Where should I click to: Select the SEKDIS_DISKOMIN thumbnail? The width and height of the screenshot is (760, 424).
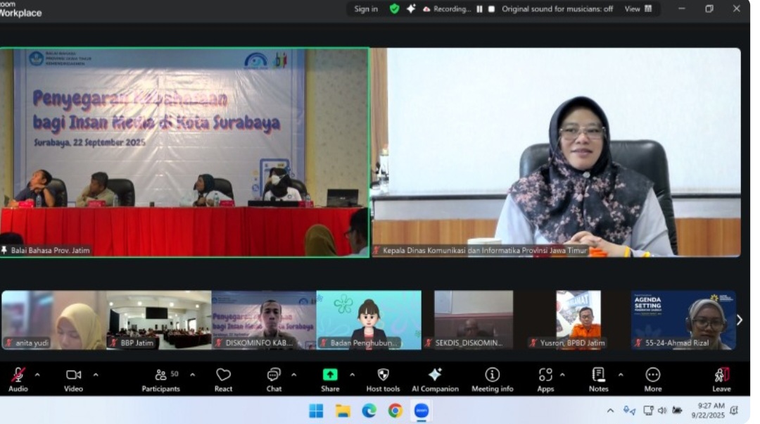tap(474, 320)
